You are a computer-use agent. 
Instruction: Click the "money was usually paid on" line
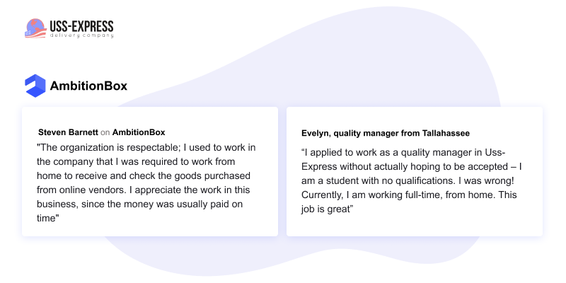coord(139,204)
